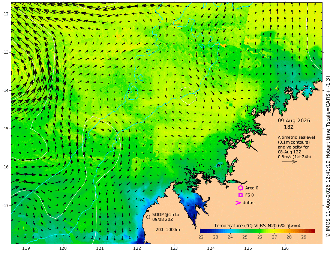
Task: Click the latitude axis label -15
Action: point(6,129)
